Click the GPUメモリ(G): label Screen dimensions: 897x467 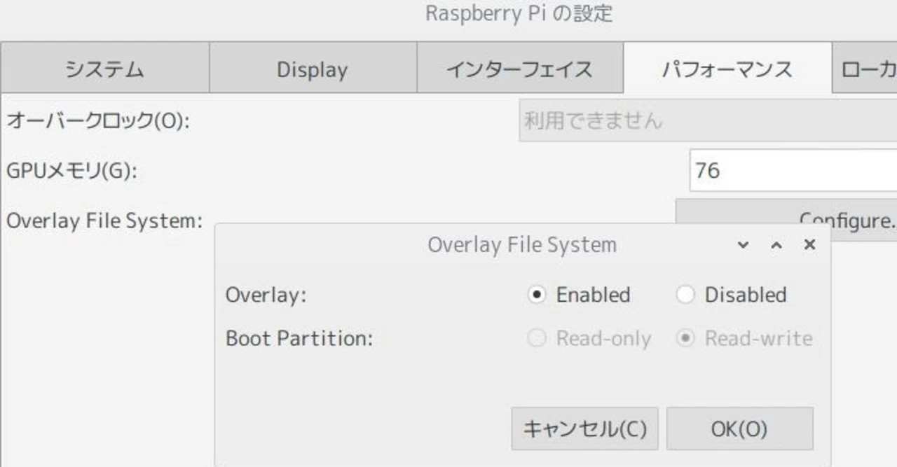tap(71, 171)
